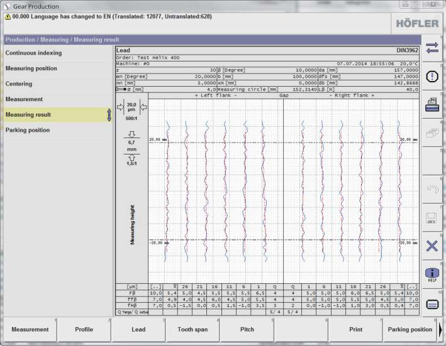Select Centering in the left list

(x=19, y=84)
